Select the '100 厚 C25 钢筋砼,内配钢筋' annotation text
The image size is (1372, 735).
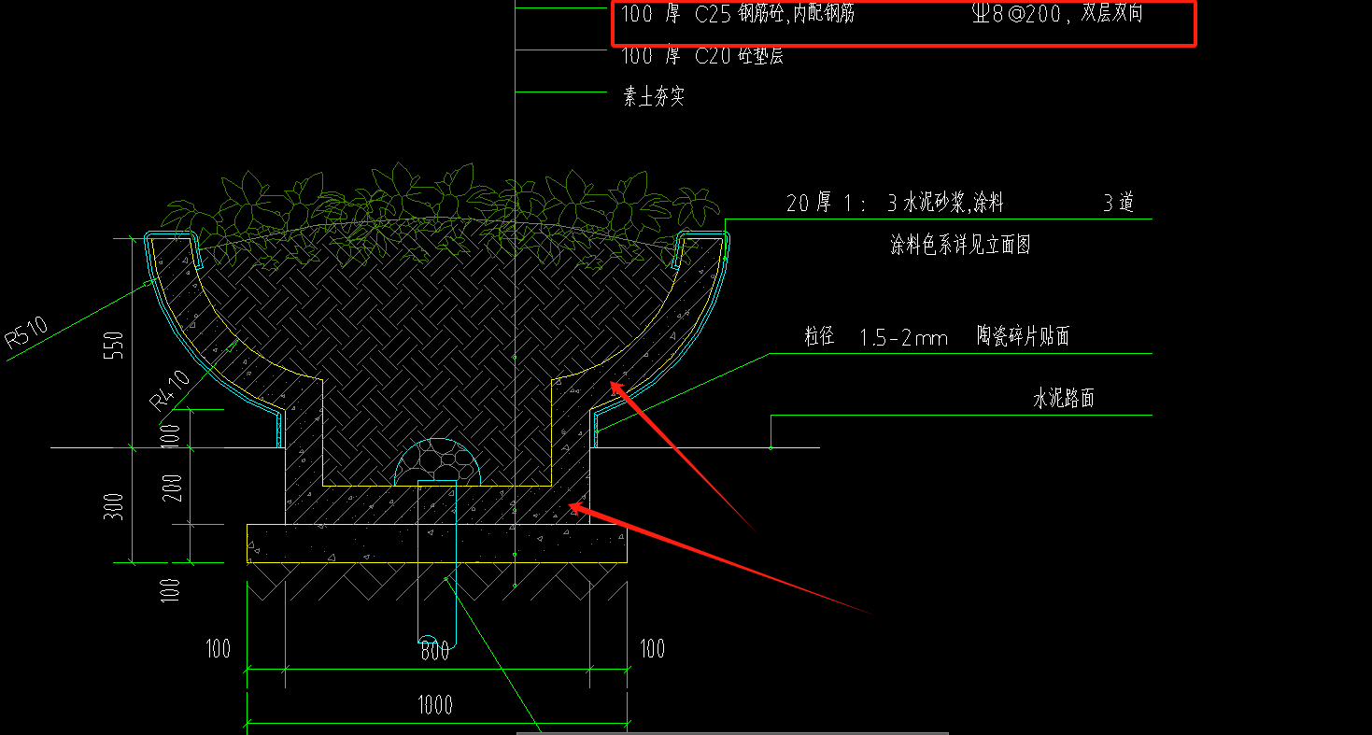738,14
